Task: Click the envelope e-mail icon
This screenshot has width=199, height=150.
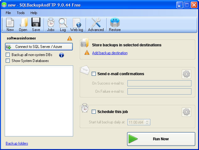Action: tap(85, 70)
